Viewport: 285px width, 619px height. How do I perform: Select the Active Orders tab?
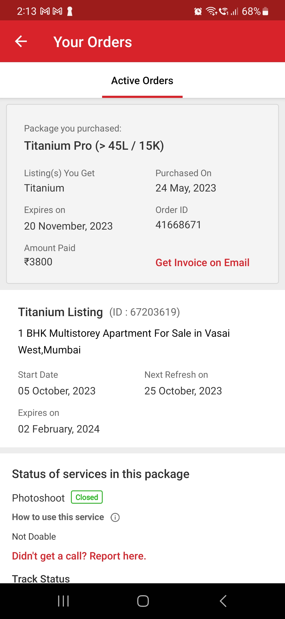tap(142, 81)
